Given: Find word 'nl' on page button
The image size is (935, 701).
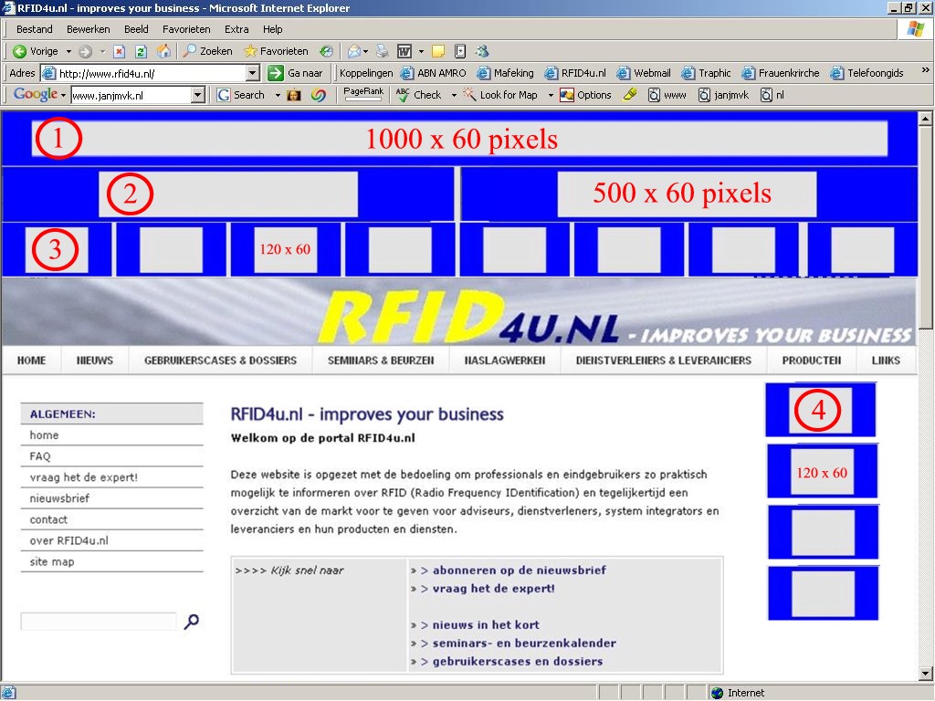Looking at the screenshot, I should 772,95.
